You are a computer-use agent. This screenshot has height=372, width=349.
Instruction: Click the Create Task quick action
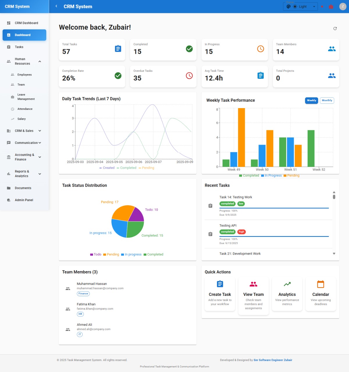click(220, 294)
